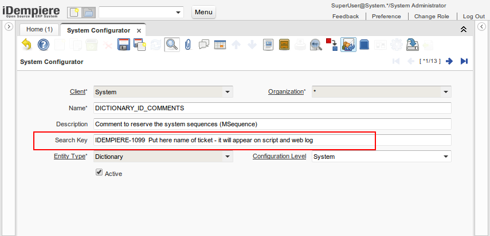490x236 pixels.
Task: Open the Entity Type dropdown
Action: pos(228,157)
